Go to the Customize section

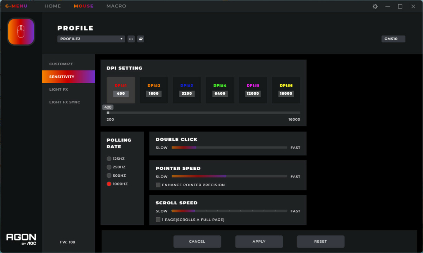pyautogui.click(x=61, y=64)
